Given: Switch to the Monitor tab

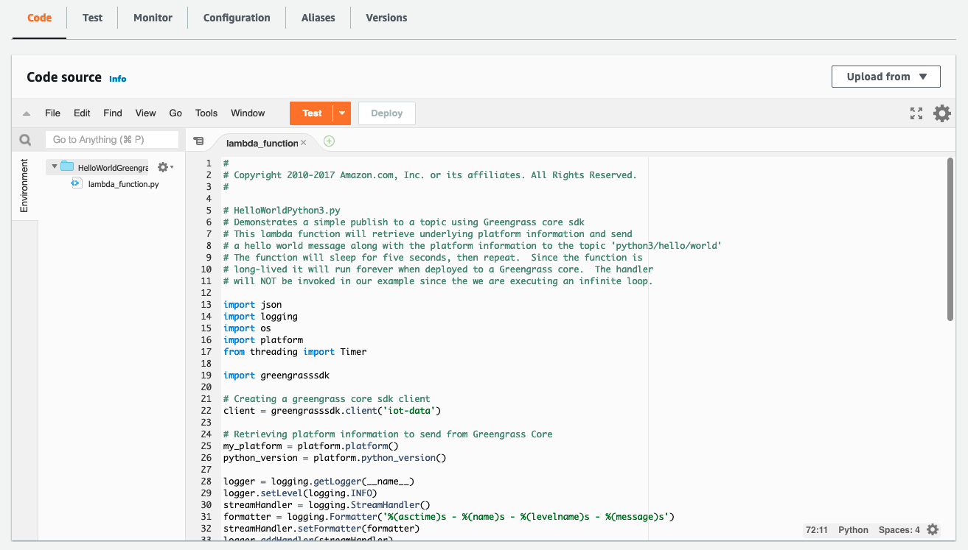Looking at the screenshot, I should coord(153,18).
